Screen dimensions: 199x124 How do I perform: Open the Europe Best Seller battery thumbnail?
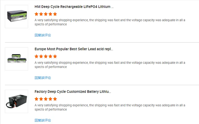click(x=16, y=59)
